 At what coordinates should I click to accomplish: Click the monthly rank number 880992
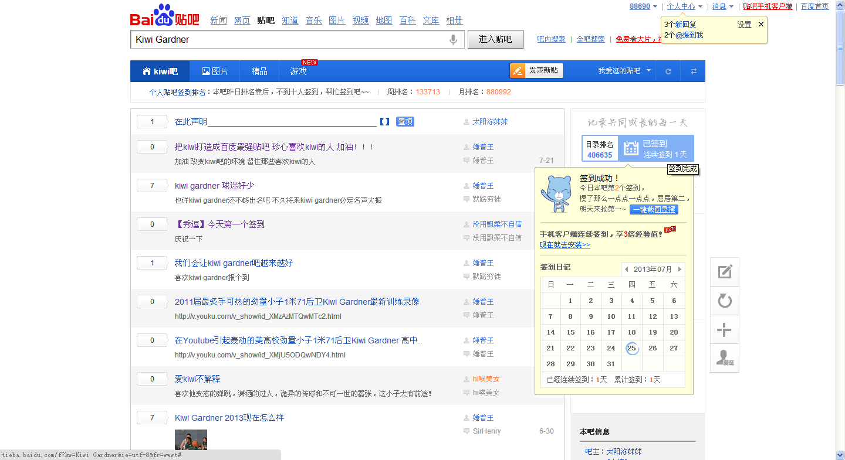499,92
